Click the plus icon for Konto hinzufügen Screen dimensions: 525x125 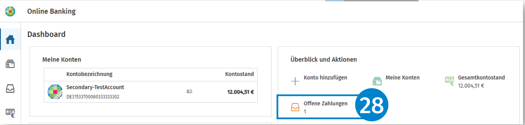click(x=295, y=81)
